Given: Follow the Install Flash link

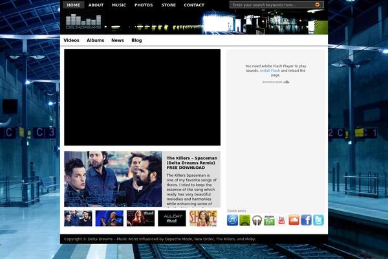Looking at the screenshot, I should 270,71.
